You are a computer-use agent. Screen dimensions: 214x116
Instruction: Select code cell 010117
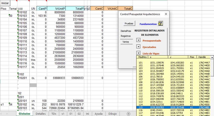click(23, 67)
